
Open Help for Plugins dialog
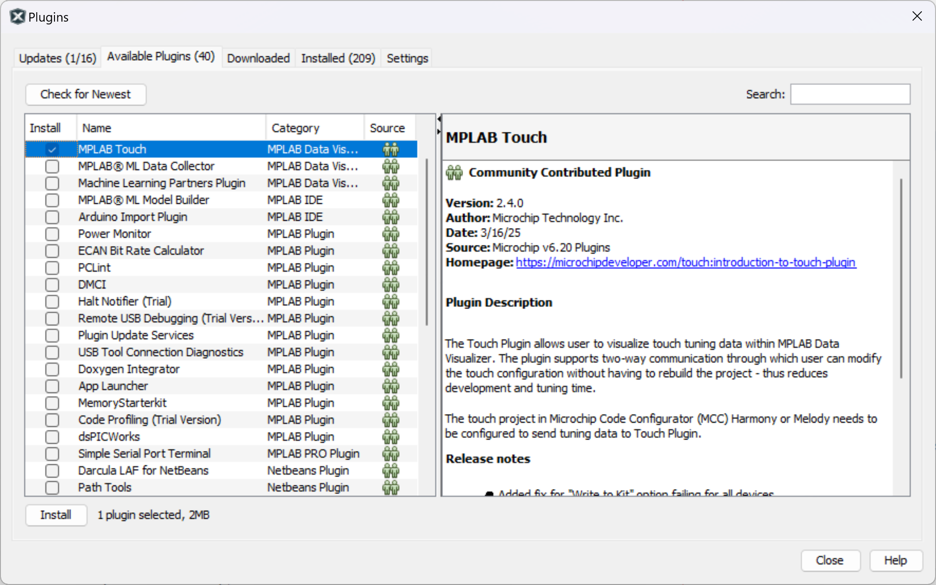pyautogui.click(x=896, y=561)
